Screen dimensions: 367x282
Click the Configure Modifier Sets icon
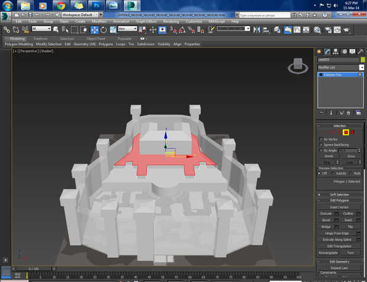click(x=358, y=112)
